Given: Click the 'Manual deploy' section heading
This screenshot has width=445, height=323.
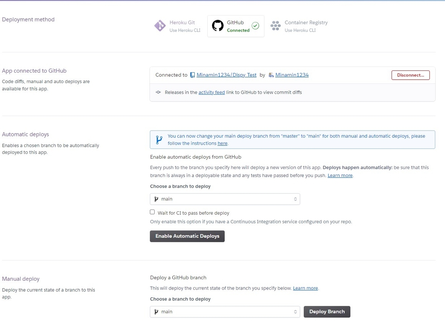Looking at the screenshot, I should (21, 279).
